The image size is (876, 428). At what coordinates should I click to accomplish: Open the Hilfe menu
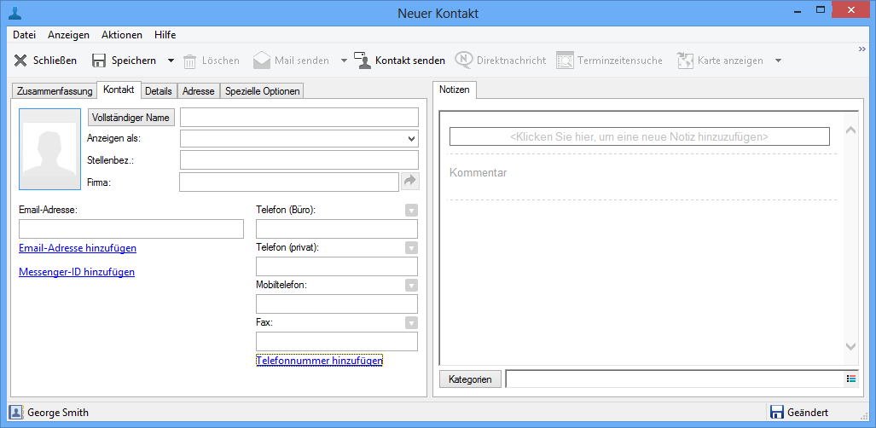tap(165, 35)
